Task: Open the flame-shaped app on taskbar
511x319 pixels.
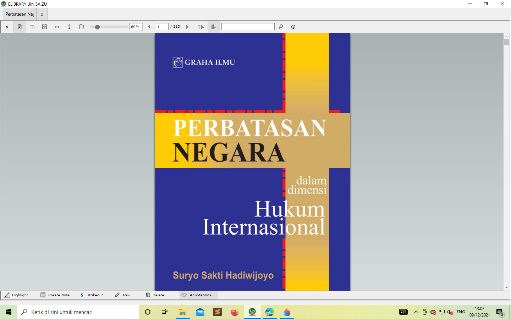Action: point(287,312)
